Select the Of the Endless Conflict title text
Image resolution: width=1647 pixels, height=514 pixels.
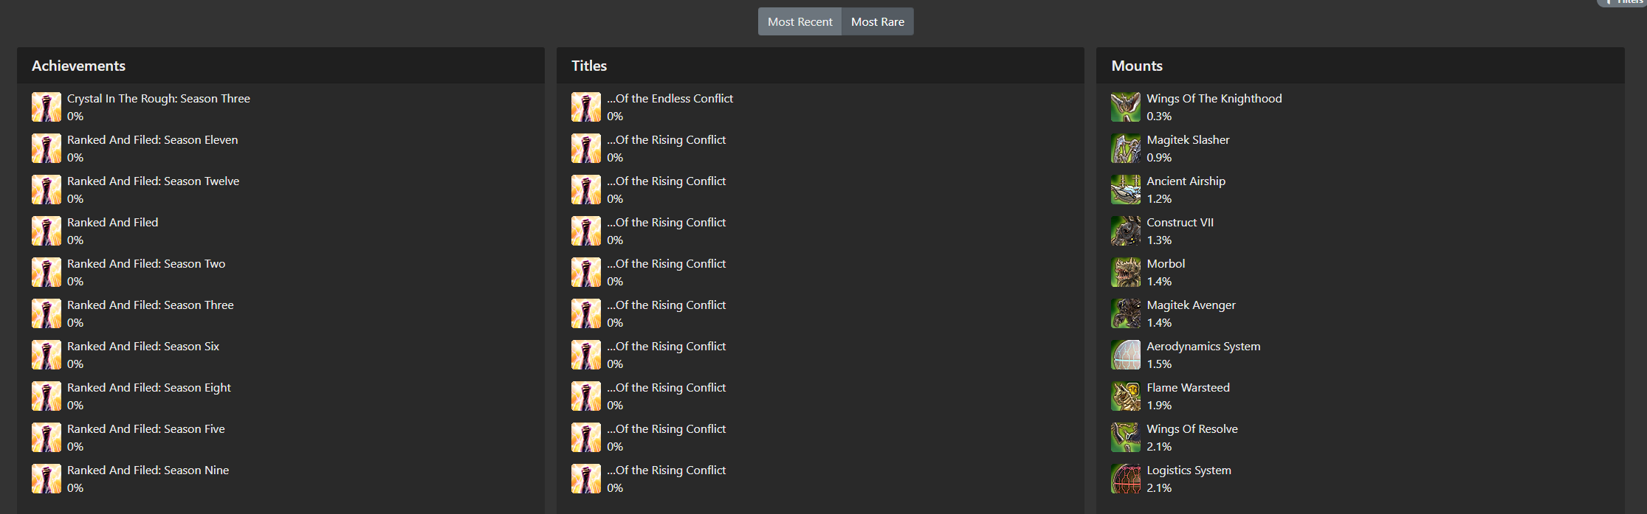click(x=670, y=99)
